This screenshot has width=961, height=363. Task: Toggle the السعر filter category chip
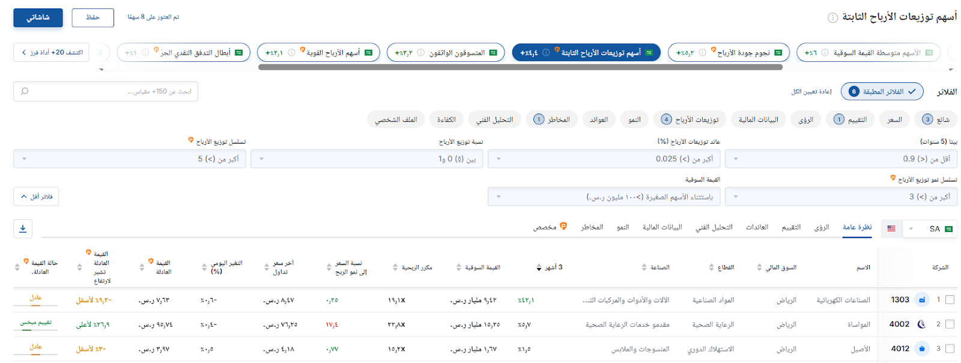894,120
